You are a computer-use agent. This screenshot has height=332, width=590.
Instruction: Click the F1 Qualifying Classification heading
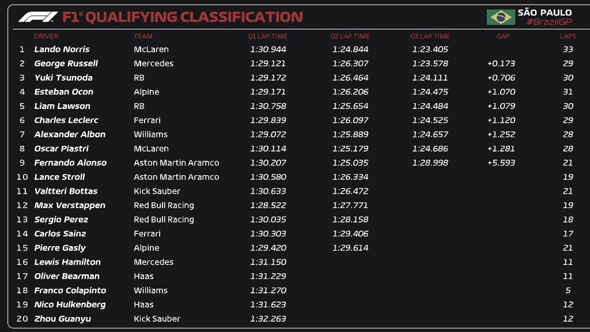(182, 17)
